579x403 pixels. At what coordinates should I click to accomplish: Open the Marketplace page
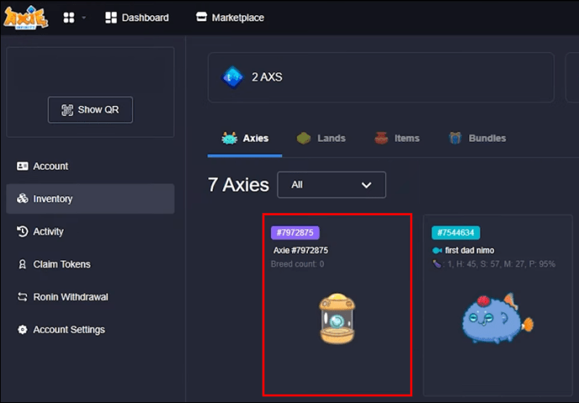pos(230,18)
